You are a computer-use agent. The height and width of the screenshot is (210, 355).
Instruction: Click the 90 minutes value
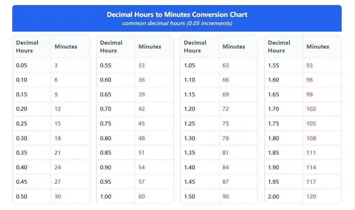point(225,197)
